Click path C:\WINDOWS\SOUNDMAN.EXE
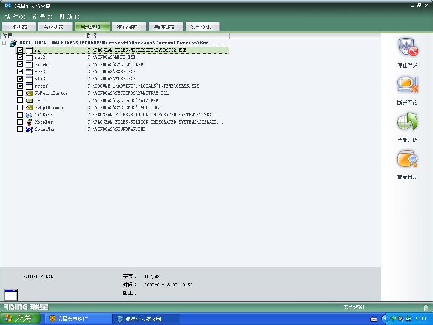 116,129
